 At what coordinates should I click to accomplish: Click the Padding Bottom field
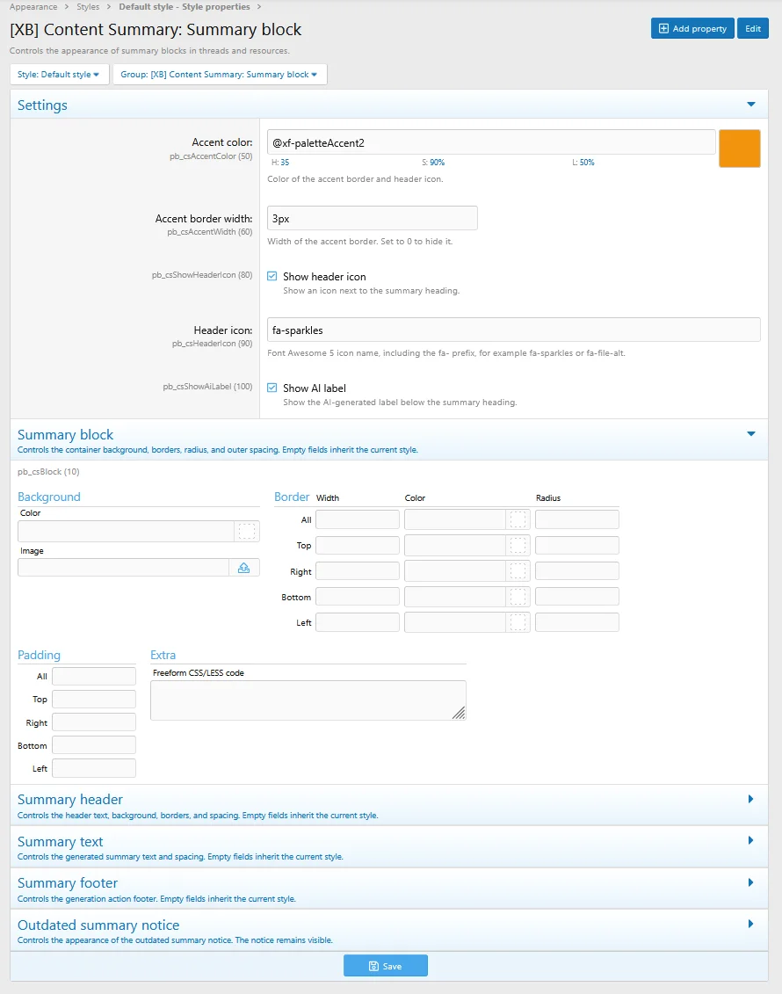(x=94, y=745)
